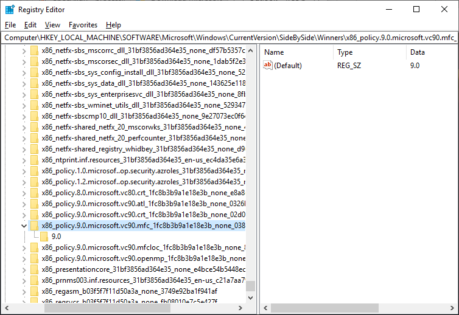Click the folder icon of x86_policy.1.2 azroles key

click(34, 182)
